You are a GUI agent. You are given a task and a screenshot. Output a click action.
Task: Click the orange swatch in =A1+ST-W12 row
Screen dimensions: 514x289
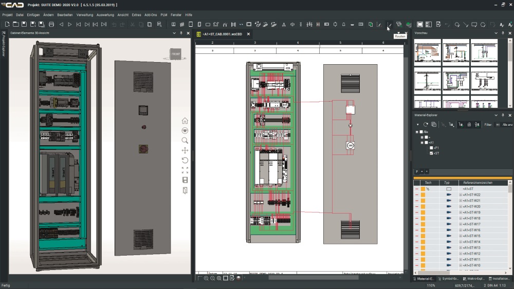click(x=423, y=254)
